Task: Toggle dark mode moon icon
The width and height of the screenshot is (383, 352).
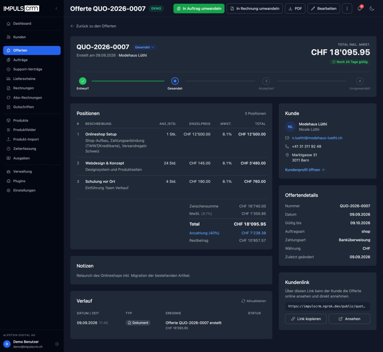Action: 372,9
